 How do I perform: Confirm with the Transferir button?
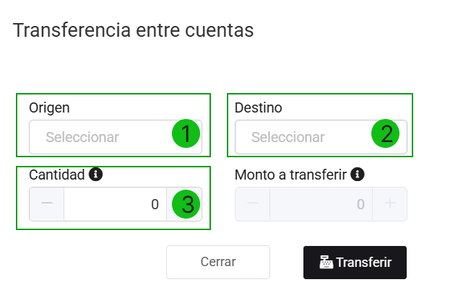click(355, 262)
